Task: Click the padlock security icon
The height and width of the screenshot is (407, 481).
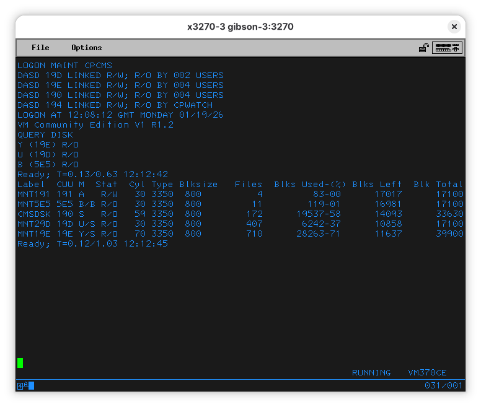Action: [x=423, y=48]
